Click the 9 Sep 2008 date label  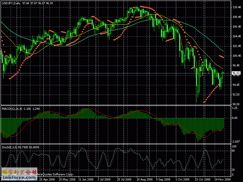163,180
